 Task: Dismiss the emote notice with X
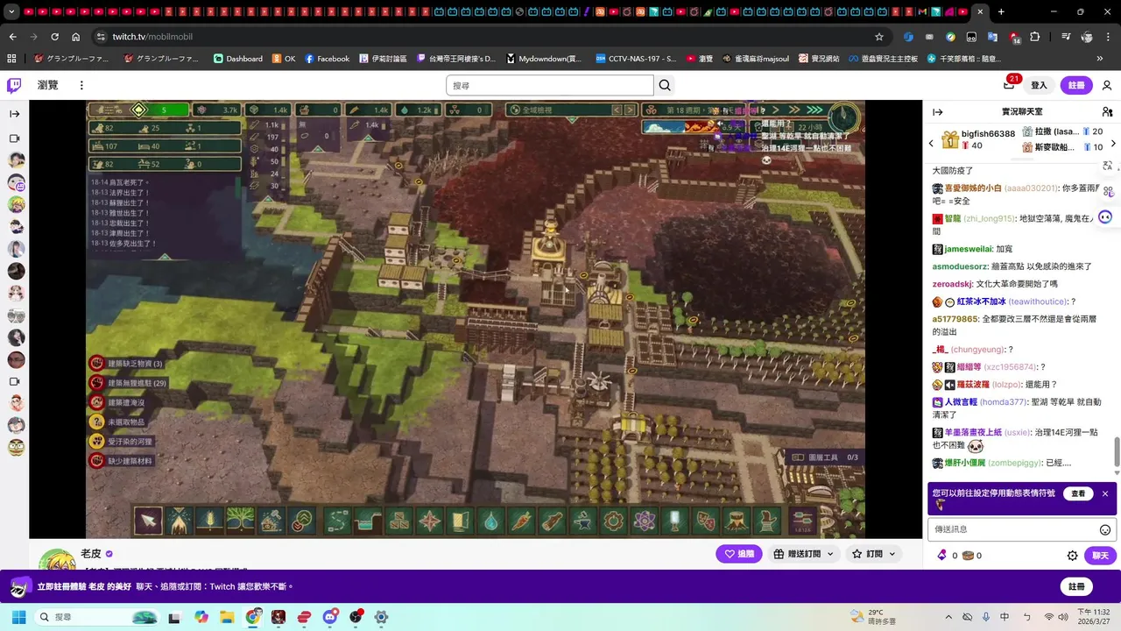pyautogui.click(x=1105, y=493)
